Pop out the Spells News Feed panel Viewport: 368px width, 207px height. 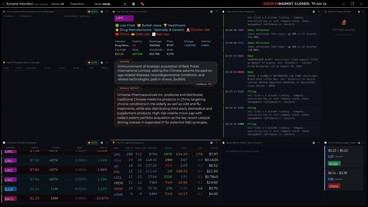pos(319,143)
